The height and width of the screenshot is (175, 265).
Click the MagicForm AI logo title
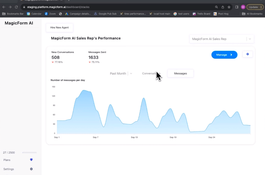pyautogui.click(x=19, y=23)
